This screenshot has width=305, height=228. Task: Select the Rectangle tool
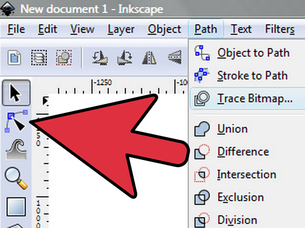16,207
